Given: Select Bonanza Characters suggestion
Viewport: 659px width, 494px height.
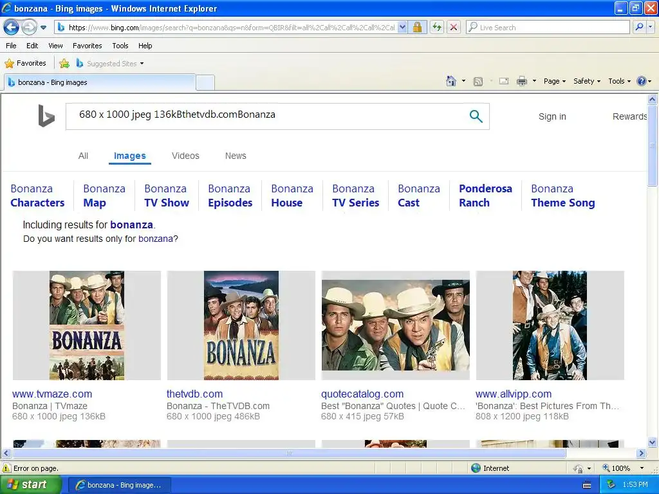Looking at the screenshot, I should tap(37, 196).
